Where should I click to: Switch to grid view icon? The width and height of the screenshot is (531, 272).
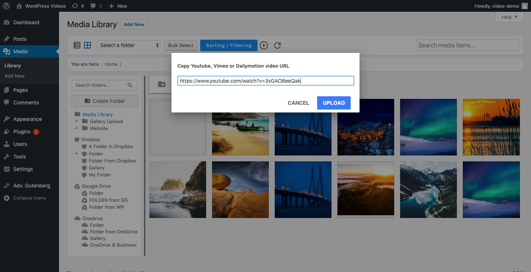[87, 45]
